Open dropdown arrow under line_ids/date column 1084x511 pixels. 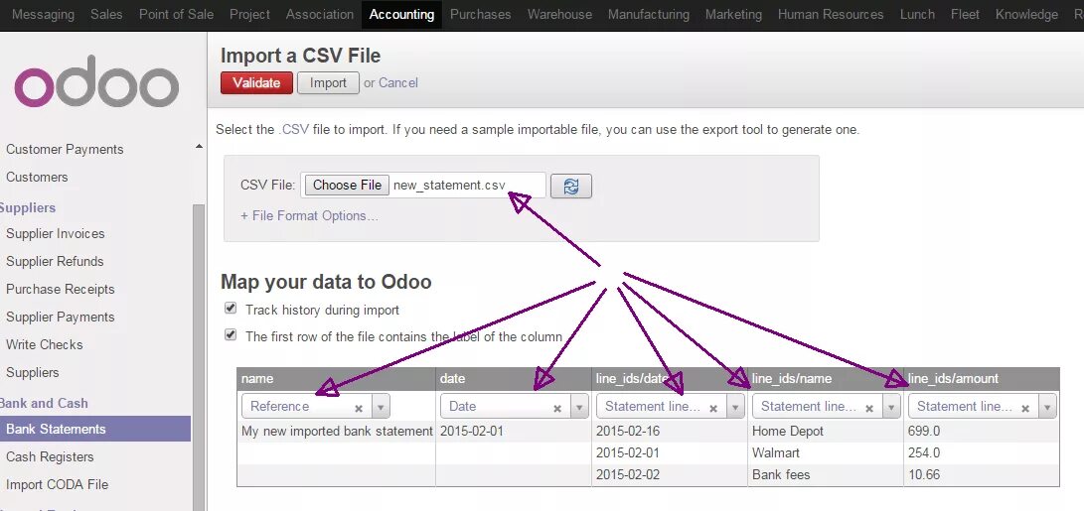point(735,407)
